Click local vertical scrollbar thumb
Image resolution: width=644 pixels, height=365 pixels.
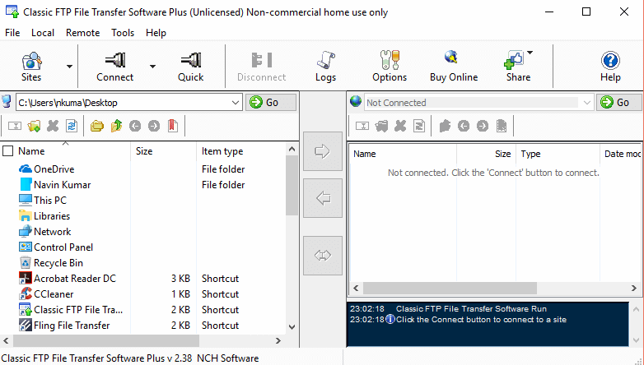[x=292, y=185]
